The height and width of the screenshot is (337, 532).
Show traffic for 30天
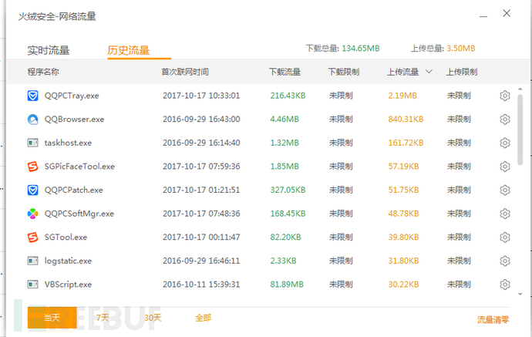point(153,318)
